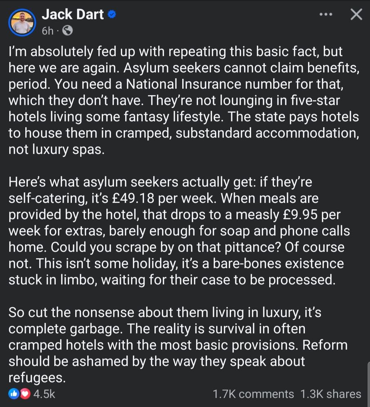Click the "£49.18" figure in the post
This screenshot has height=407, width=370.
click(x=133, y=198)
